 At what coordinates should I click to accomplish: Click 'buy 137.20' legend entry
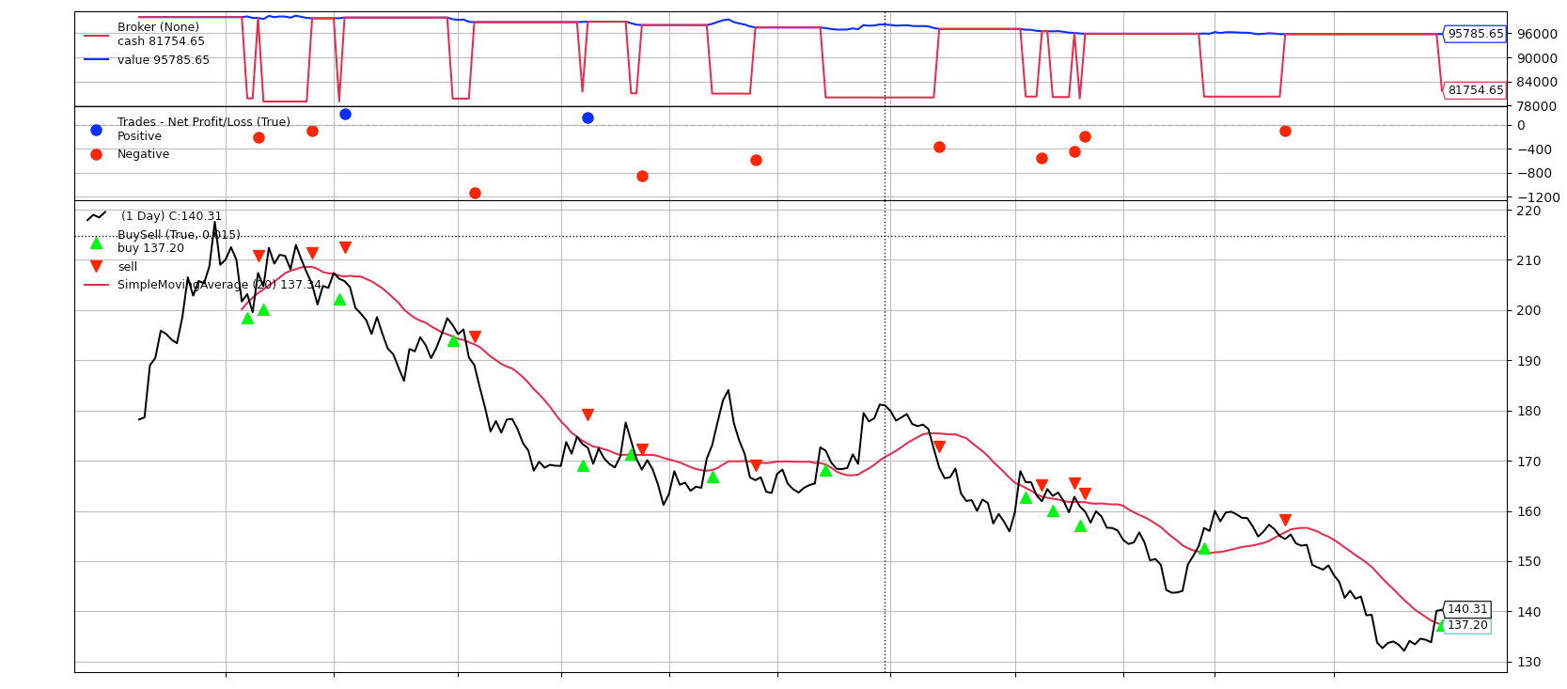(x=150, y=248)
